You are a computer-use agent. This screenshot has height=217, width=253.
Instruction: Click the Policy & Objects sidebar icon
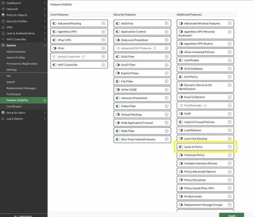(3, 15)
